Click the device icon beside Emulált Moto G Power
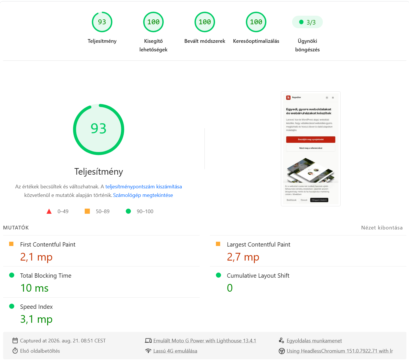The height and width of the screenshot is (361, 409). tap(148, 340)
